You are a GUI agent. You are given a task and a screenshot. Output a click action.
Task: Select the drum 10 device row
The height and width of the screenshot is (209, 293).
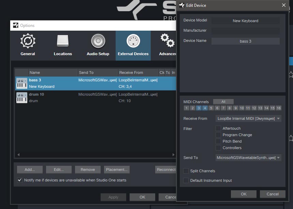[96, 98]
